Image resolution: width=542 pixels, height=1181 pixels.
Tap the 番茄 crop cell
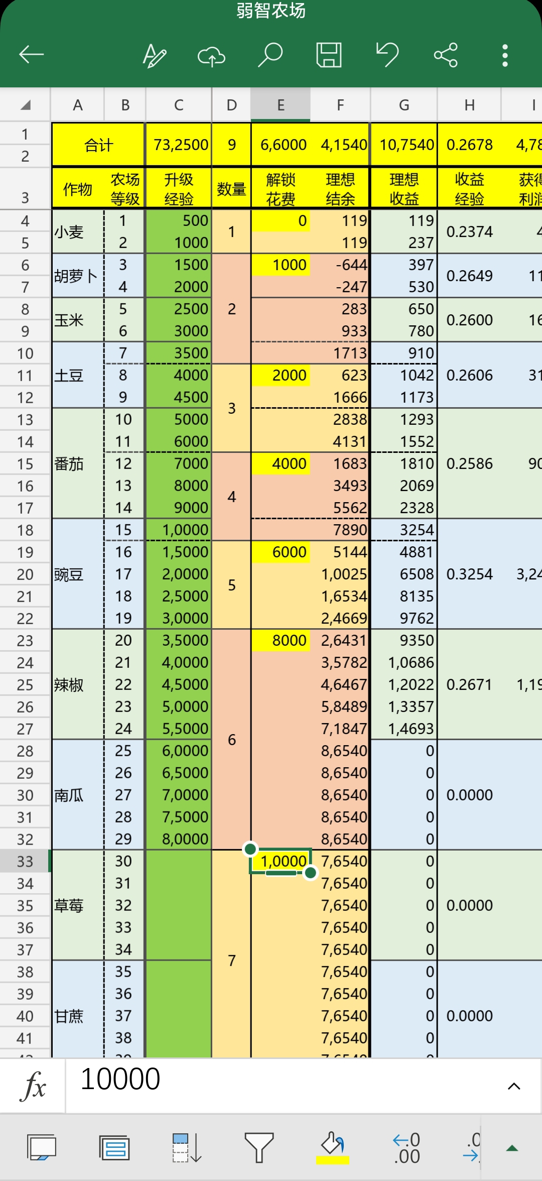point(78,464)
